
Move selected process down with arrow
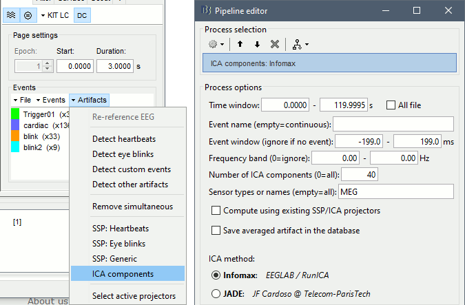(x=257, y=44)
